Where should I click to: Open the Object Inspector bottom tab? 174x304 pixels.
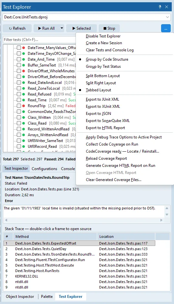20,297
